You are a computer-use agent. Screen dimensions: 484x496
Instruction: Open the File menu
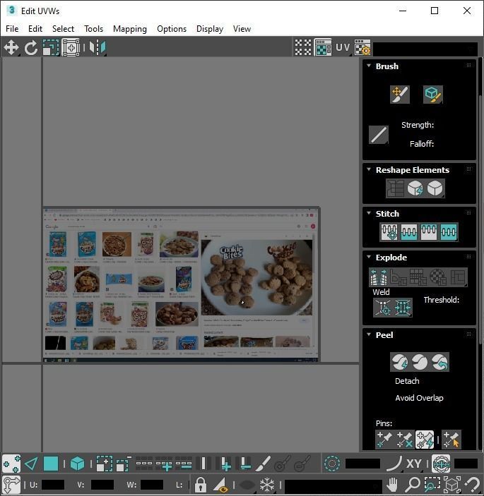click(x=12, y=29)
